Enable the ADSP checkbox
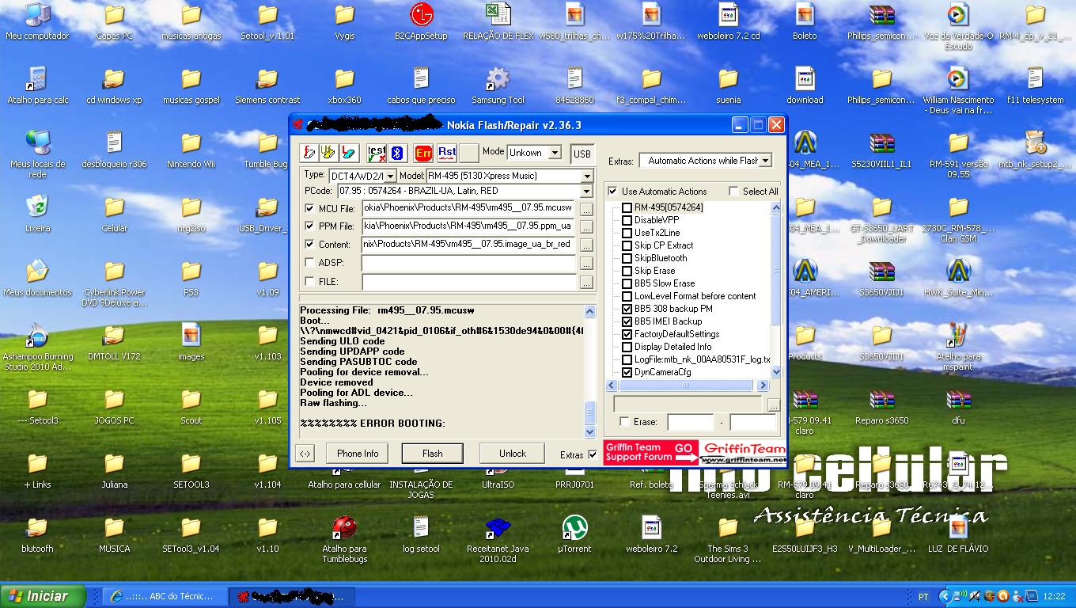This screenshot has height=608, width=1076. pos(309,263)
